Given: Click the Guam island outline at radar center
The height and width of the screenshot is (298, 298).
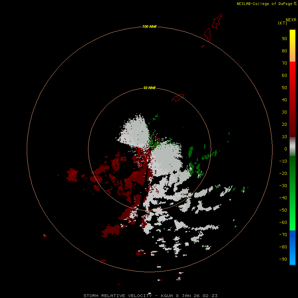Looking at the screenshot, I should (x=147, y=150).
